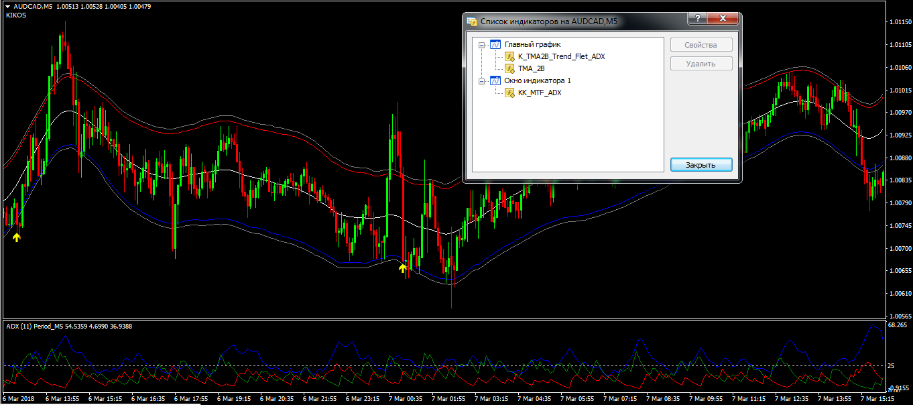Click the first yellow arrow signal on chart

(17, 237)
